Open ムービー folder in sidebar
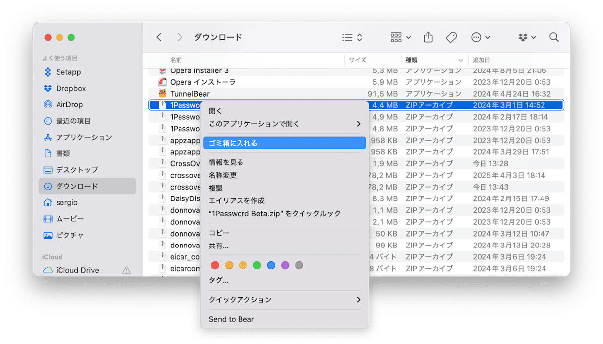 pos(70,219)
